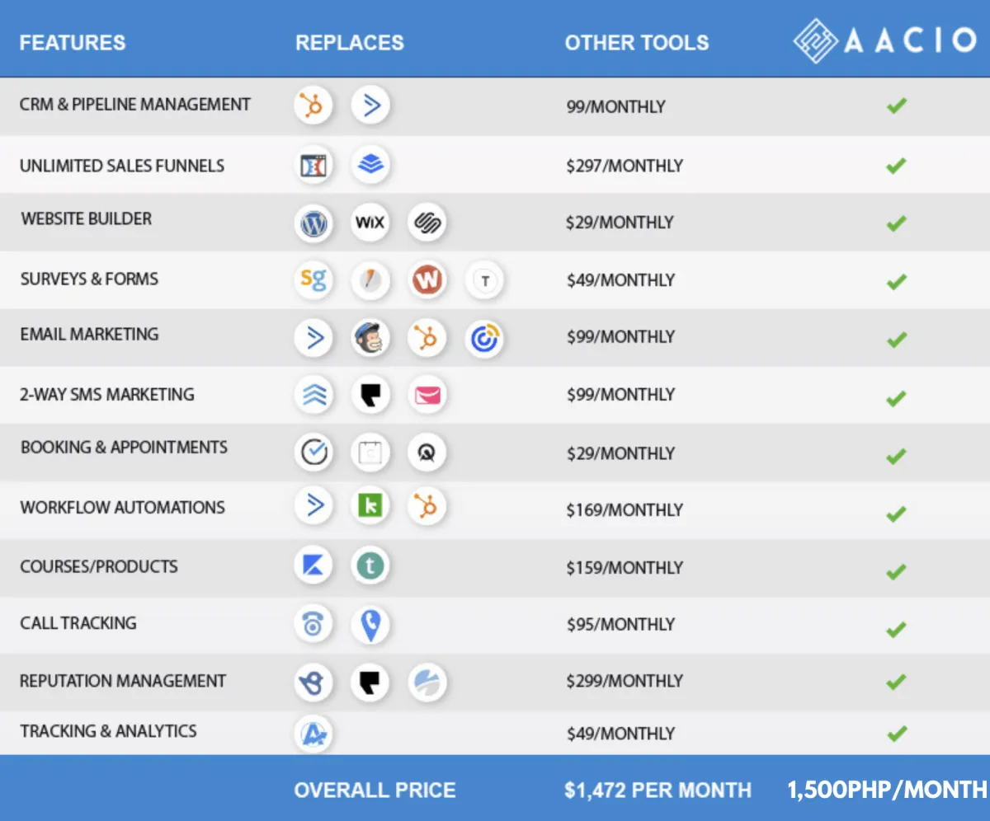Click the Mailchimp monkey logo in Email Marketing row

(370, 338)
